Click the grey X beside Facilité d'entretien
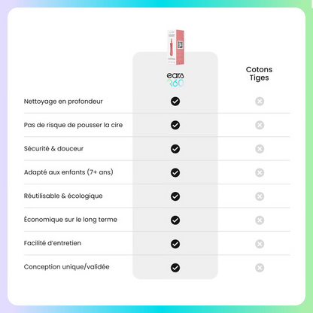The height and width of the screenshot is (313, 313). click(260, 244)
